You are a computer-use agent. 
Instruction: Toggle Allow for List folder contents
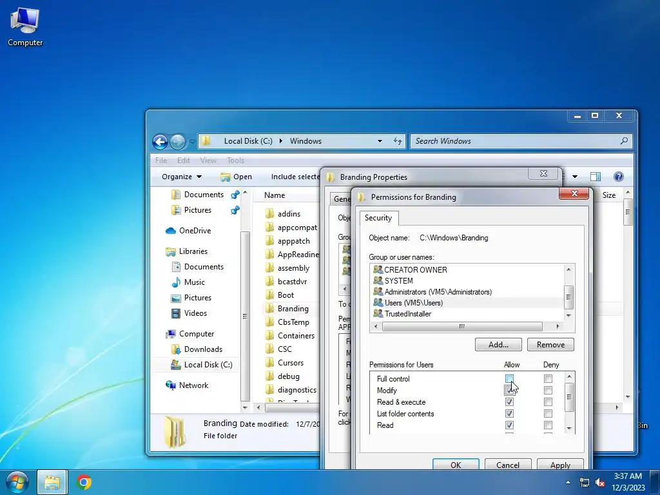[x=509, y=414]
